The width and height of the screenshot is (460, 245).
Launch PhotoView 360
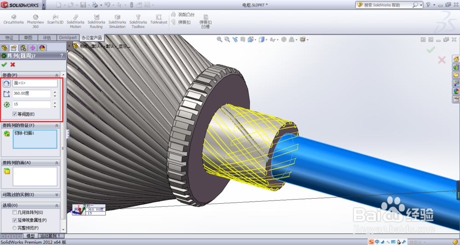point(35,22)
